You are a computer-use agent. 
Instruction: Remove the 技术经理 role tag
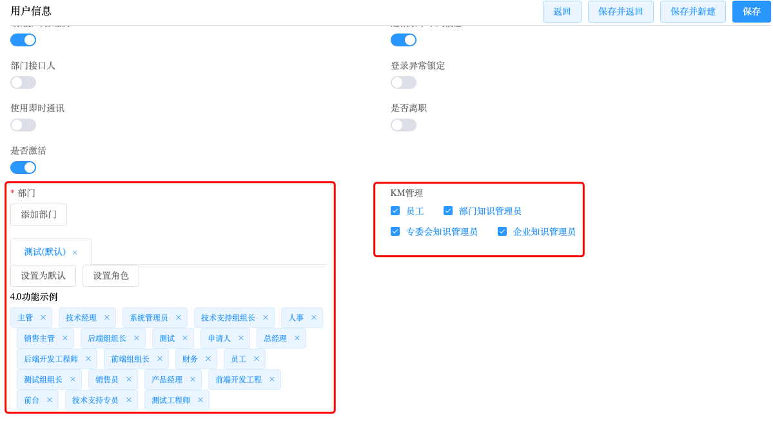[107, 318]
